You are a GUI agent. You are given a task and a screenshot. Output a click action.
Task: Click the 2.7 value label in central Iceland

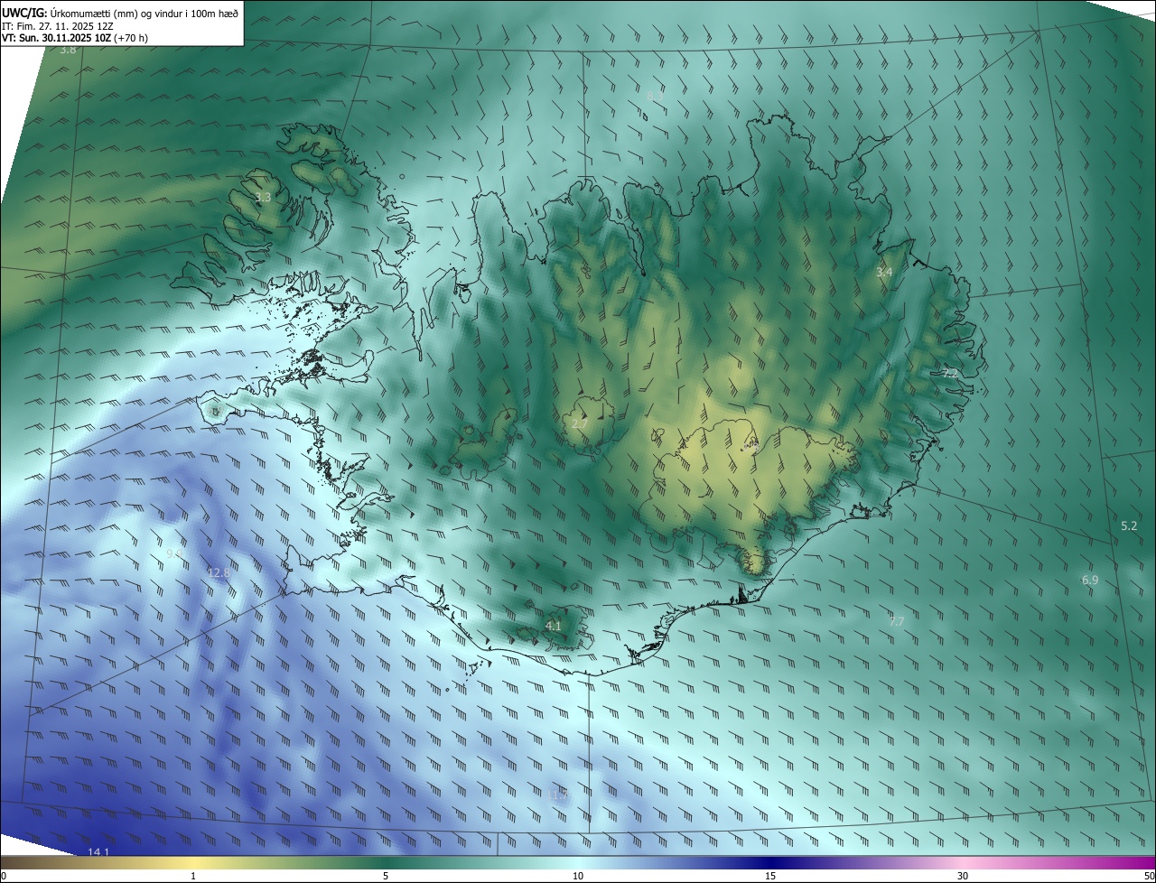580,423
